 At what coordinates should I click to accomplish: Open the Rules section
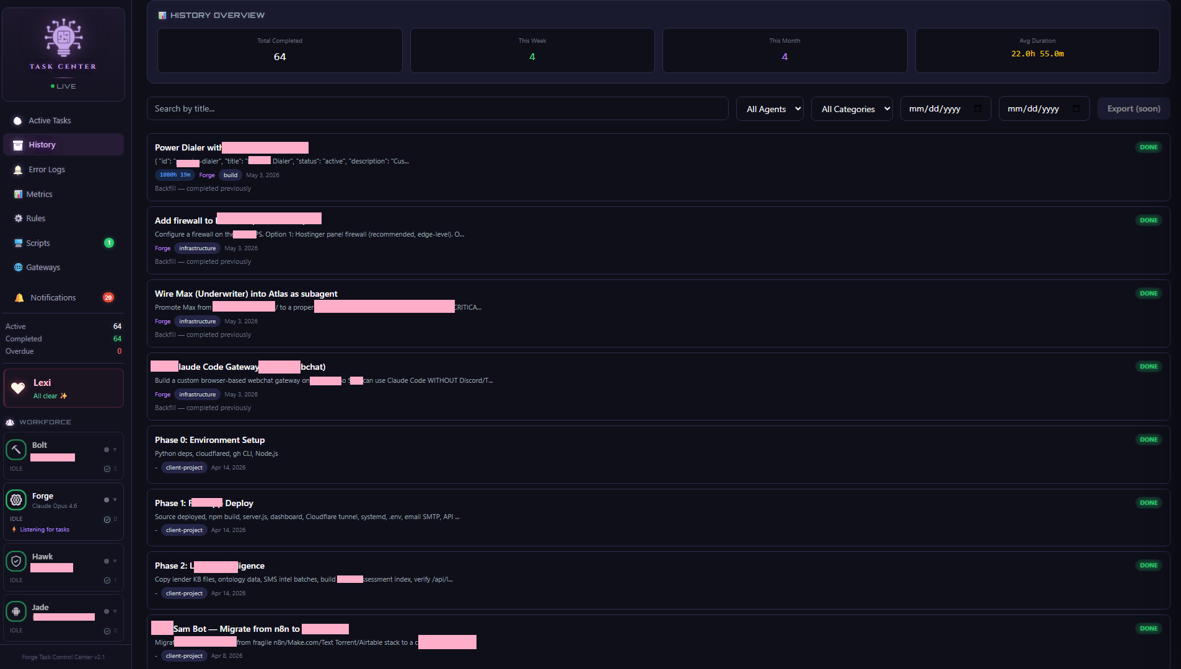[63, 218]
